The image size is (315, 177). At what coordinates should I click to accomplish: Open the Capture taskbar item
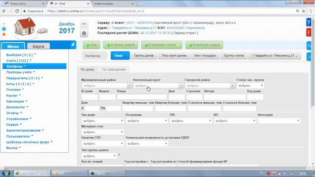106,173
